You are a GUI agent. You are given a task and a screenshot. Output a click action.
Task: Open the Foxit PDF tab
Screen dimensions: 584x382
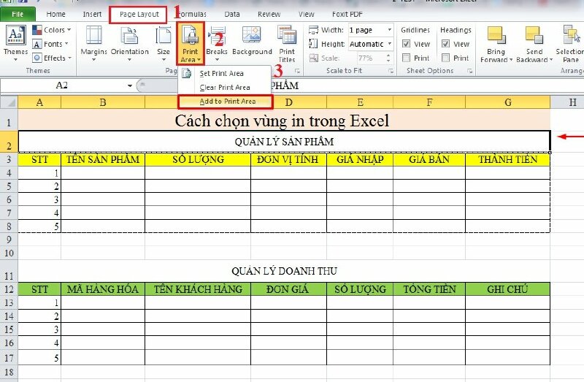coord(347,14)
